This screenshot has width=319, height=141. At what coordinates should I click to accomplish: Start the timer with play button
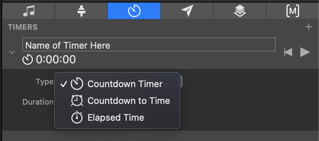pos(305,52)
